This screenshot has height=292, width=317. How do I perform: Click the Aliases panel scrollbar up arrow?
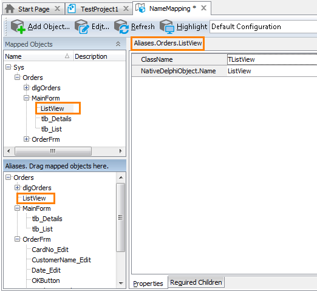tap(121, 178)
